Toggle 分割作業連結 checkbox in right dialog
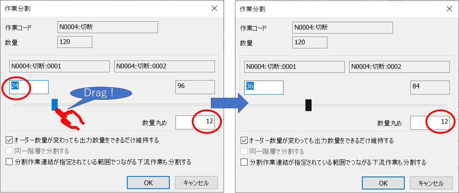Image resolution: width=459 pixels, height=193 pixels. [x=245, y=163]
